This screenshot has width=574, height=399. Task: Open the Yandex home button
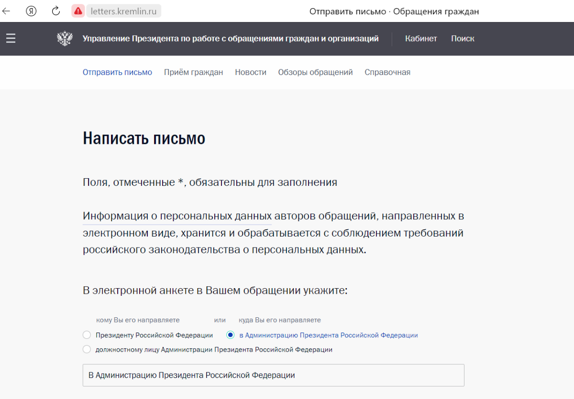pos(31,11)
